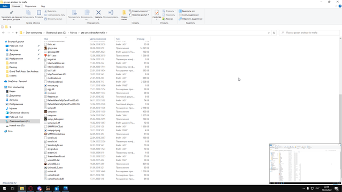
Task: Click the search box for this folder
Action: click(x=309, y=33)
